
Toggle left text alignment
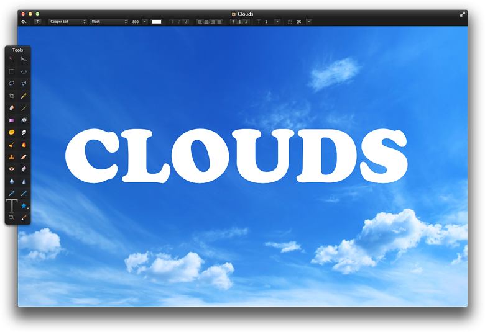click(x=200, y=22)
